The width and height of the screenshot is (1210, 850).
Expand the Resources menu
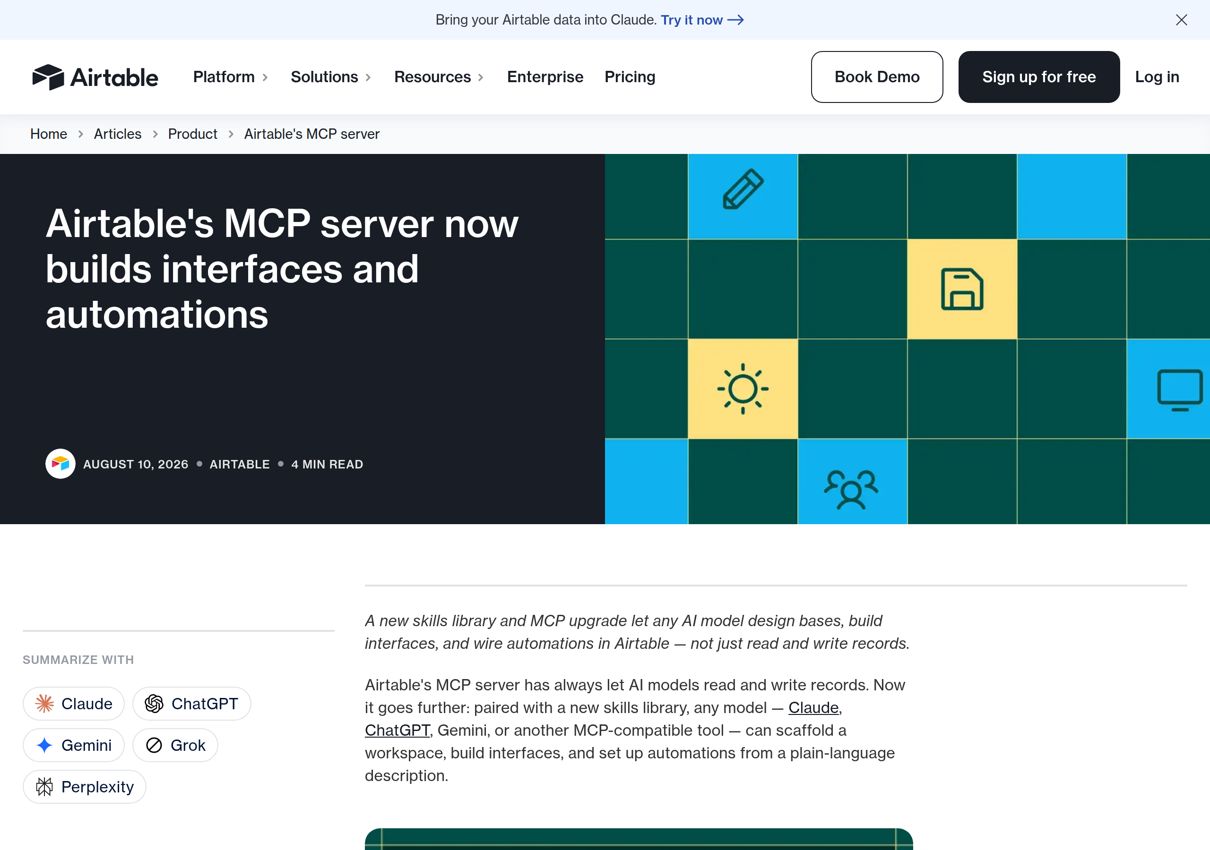[439, 77]
